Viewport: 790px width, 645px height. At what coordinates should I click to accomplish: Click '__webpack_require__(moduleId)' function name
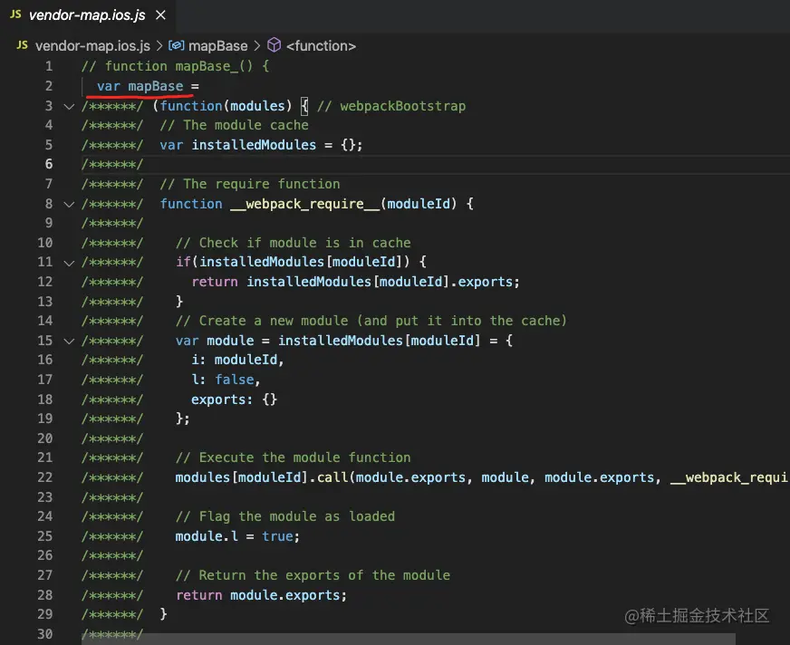tap(343, 204)
